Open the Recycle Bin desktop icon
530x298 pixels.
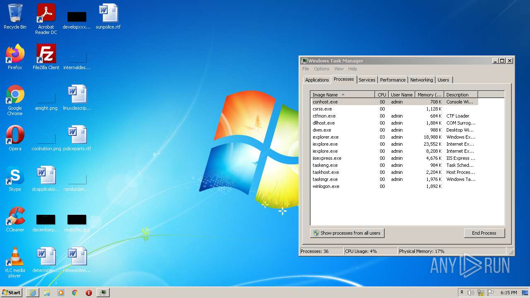click(15, 17)
